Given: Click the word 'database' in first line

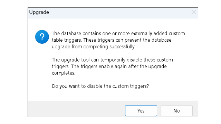Looking at the screenshot, I should [71, 33].
